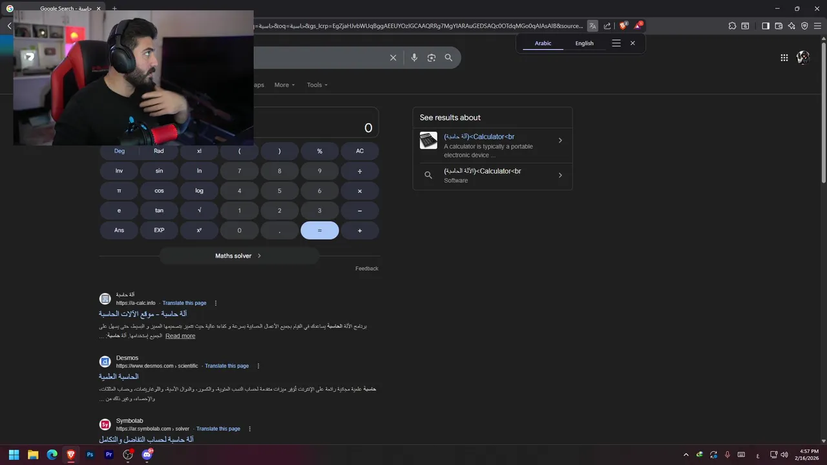Image resolution: width=827 pixels, height=465 pixels.
Task: Click the EXP button
Action: point(159,231)
